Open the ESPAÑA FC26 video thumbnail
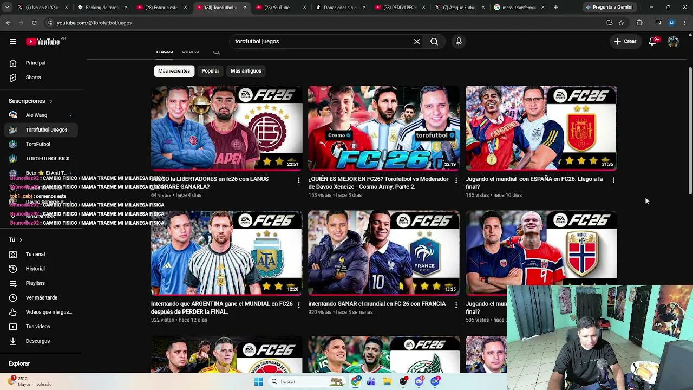 click(x=541, y=128)
